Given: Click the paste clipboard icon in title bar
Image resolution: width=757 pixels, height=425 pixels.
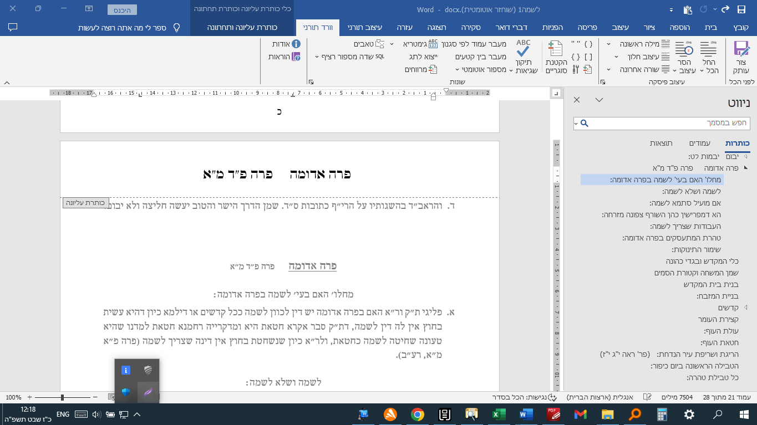Looking at the screenshot, I should coord(688,9).
